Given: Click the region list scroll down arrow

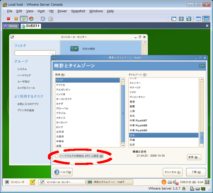Looking at the screenshot, I should point(123,146).
